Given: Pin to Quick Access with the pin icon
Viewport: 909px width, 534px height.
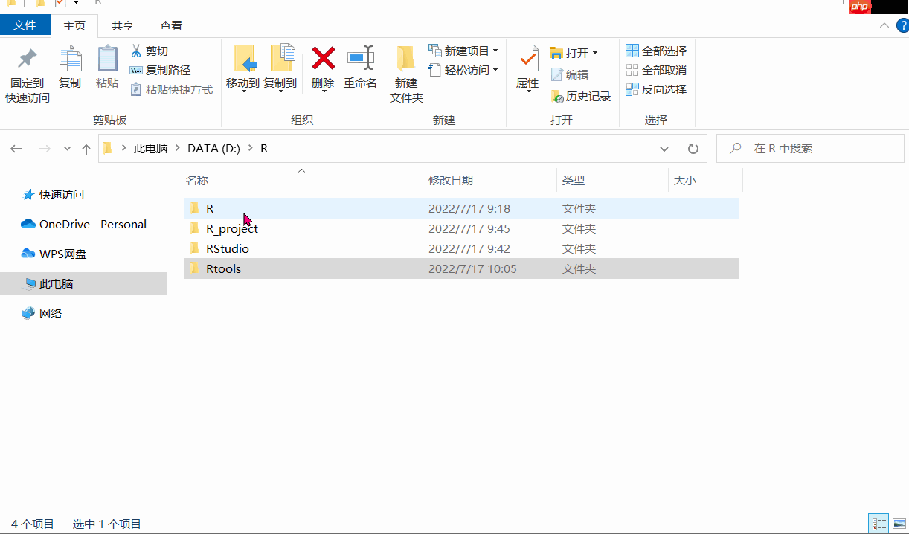Looking at the screenshot, I should [x=28, y=74].
